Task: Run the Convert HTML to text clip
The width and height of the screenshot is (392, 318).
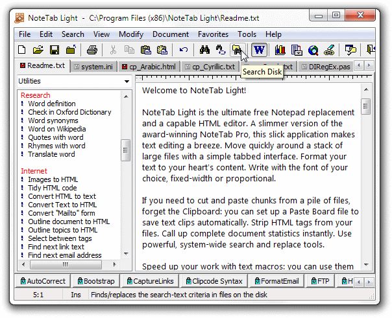Action: click(x=62, y=196)
